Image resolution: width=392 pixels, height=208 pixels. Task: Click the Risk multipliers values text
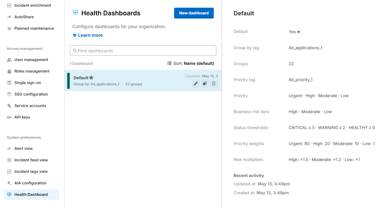pos(324,159)
